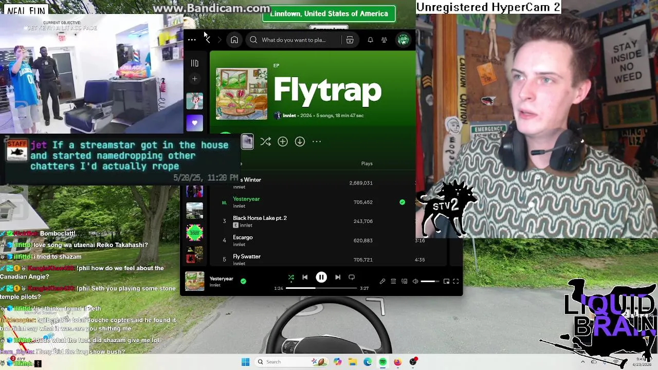Show lyrics with the microphone icon

(382, 281)
